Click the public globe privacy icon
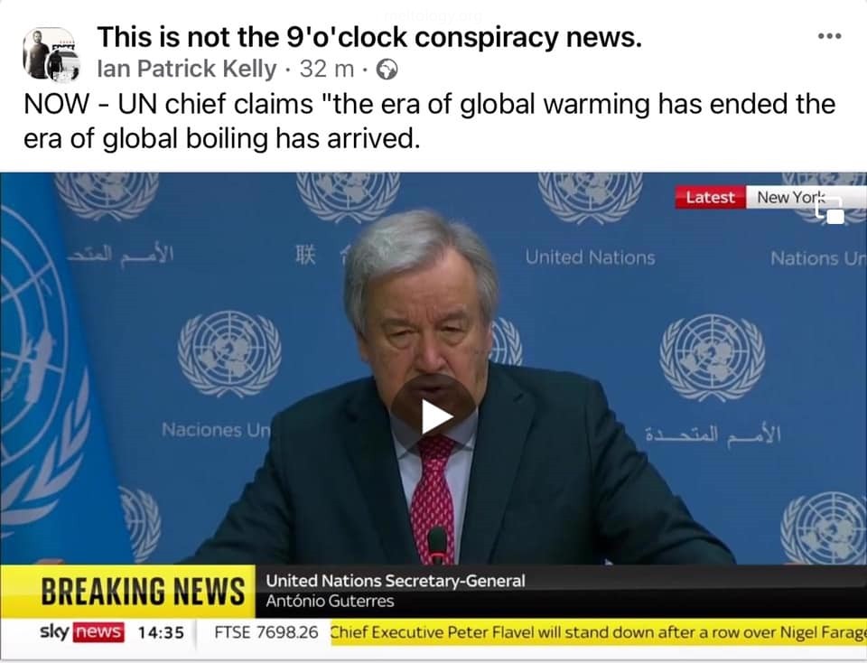This screenshot has height=663, width=867. point(387,70)
